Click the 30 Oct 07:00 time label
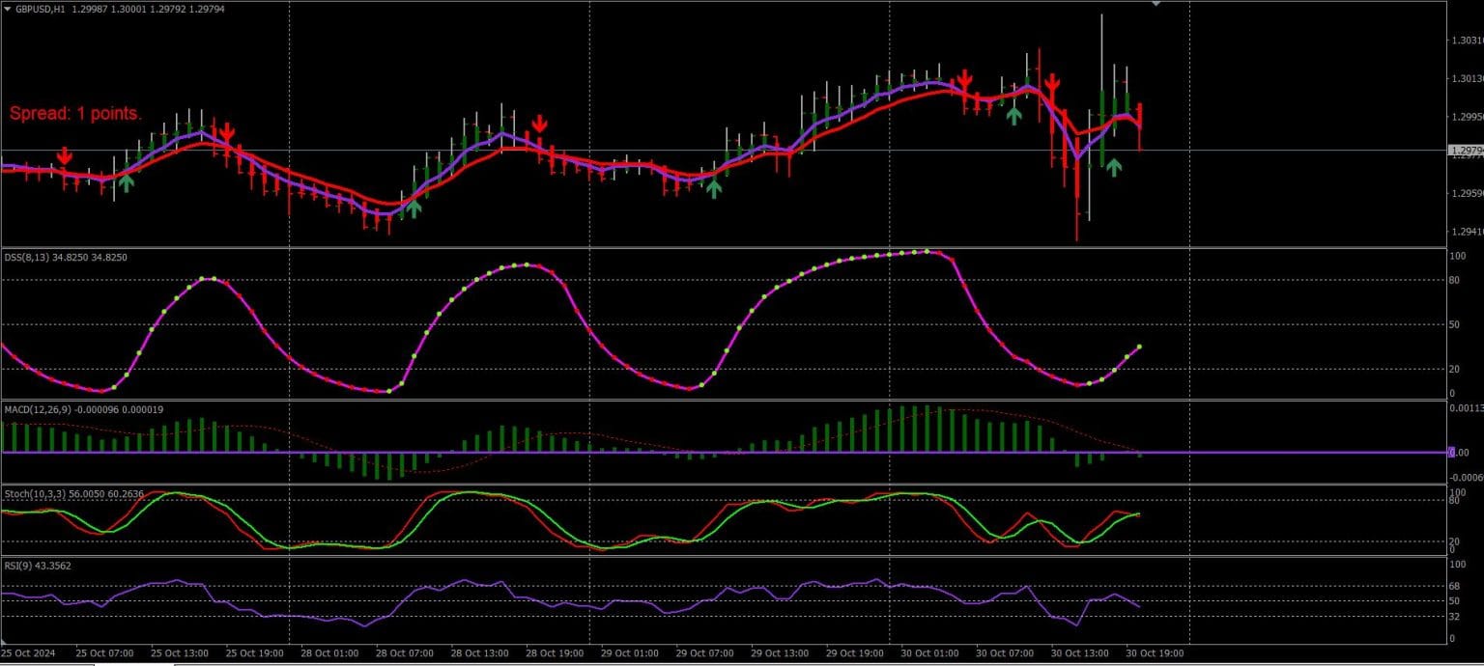 (1005, 653)
